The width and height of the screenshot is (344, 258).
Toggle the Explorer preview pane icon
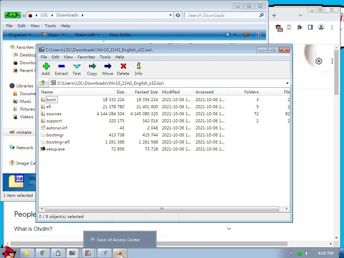coord(246,35)
